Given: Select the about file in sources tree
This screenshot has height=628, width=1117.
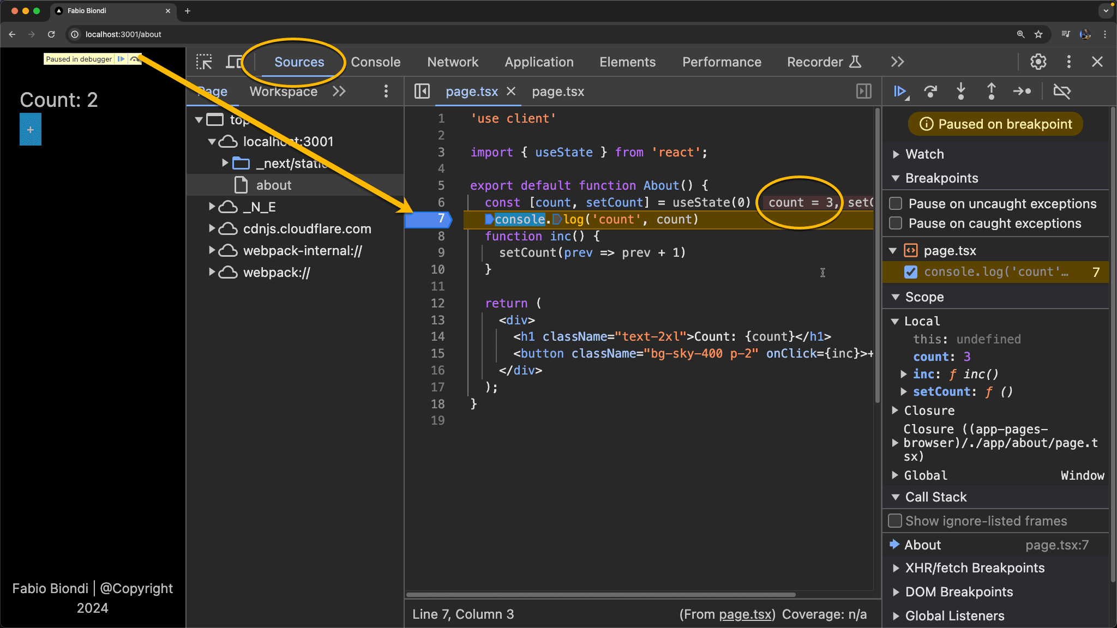Looking at the screenshot, I should pos(273,185).
